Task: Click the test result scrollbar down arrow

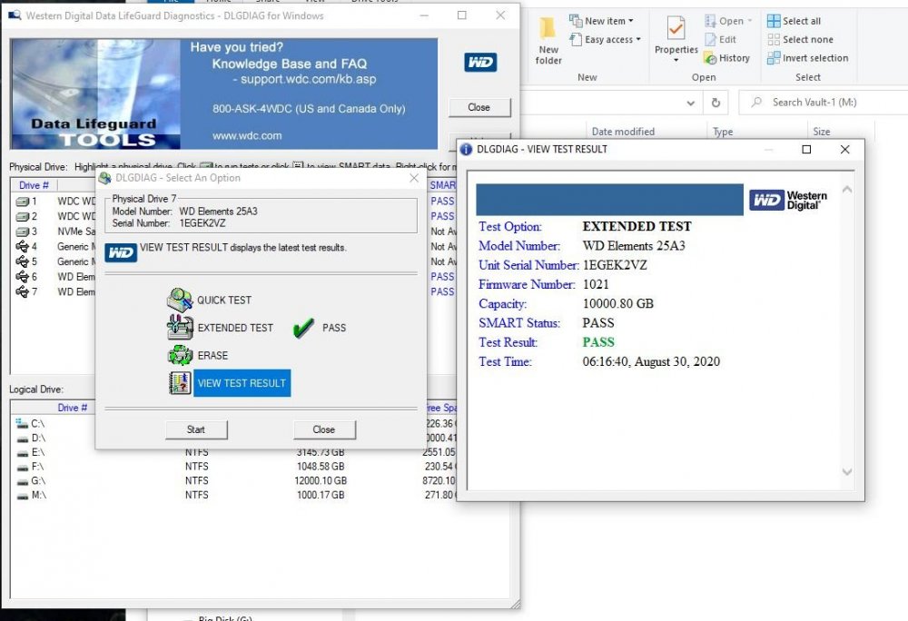Action: coord(846,472)
